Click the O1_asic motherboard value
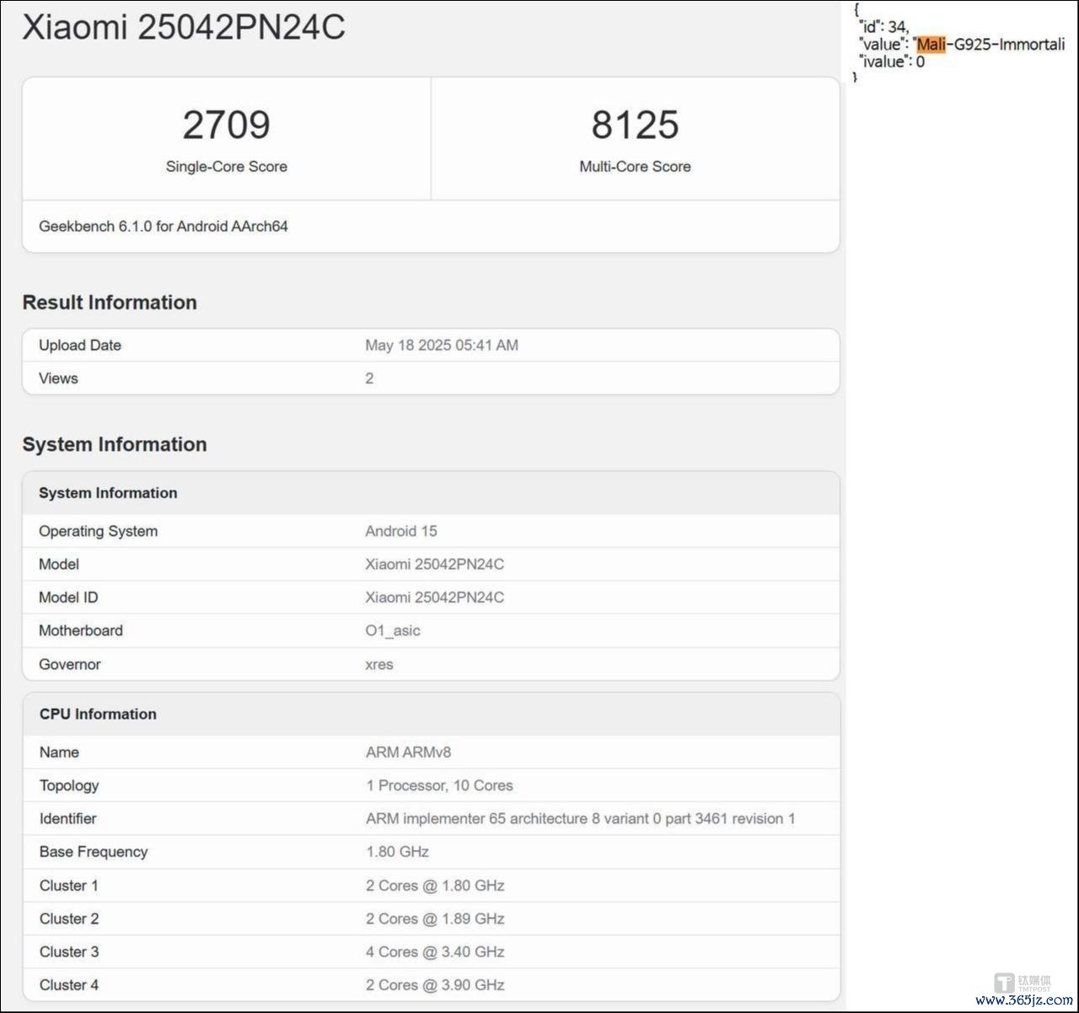The image size is (1079, 1013). [x=393, y=630]
